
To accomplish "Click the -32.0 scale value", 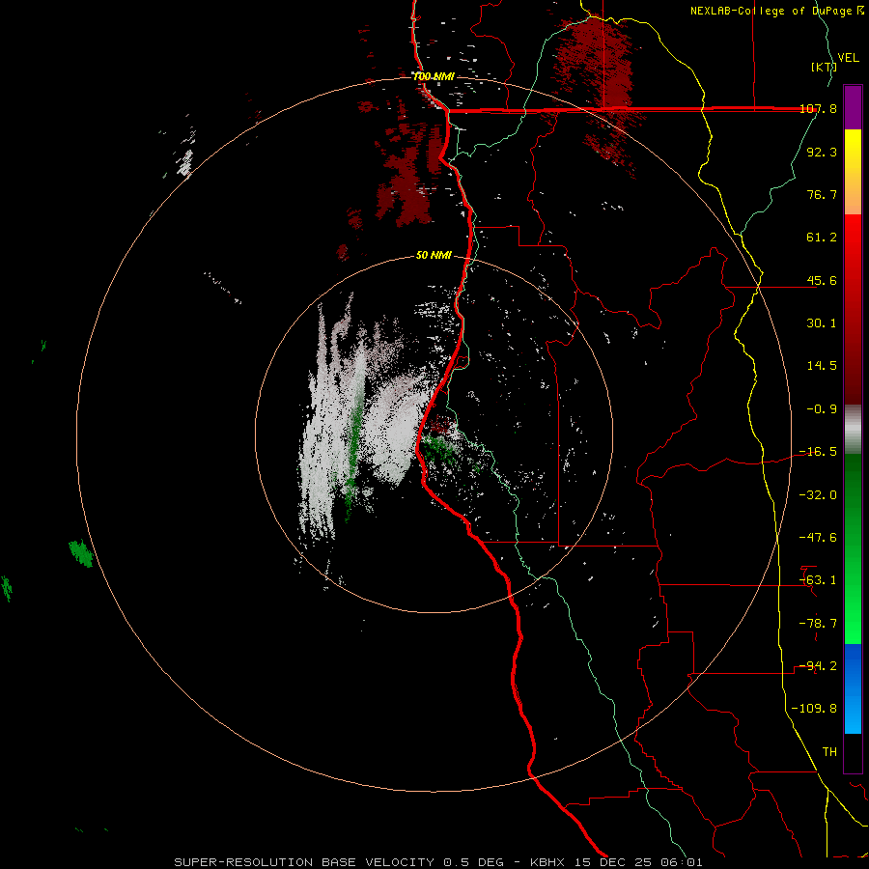I will coord(818,495).
